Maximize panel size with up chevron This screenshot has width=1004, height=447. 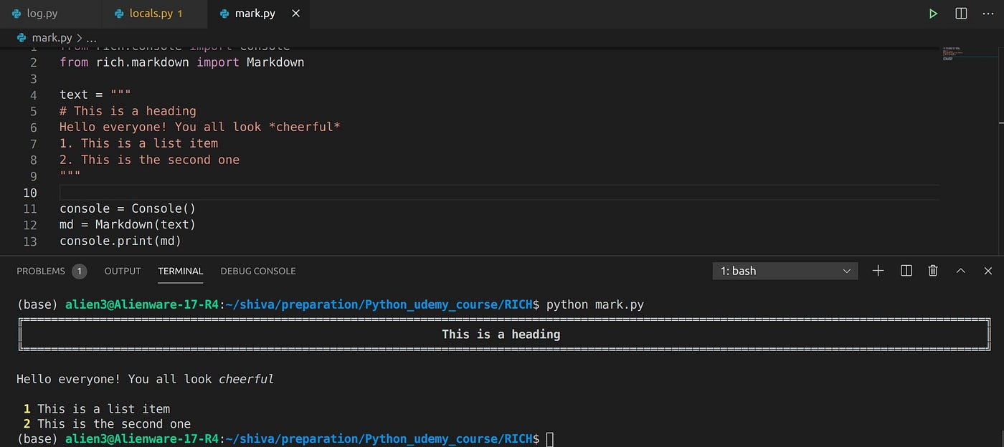point(961,271)
